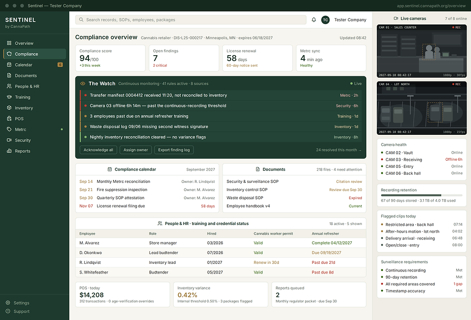The height and width of the screenshot is (320, 471).
Task: Click the Assign owner button
Action: pyautogui.click(x=136, y=150)
